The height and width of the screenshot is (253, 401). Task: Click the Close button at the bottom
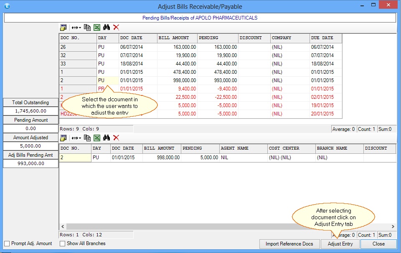click(x=378, y=244)
